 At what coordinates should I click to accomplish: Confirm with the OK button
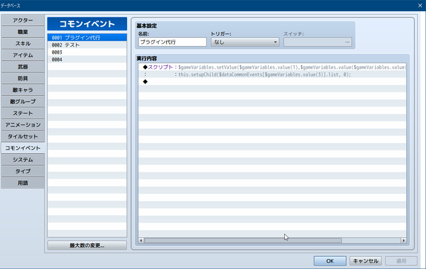pyautogui.click(x=330, y=261)
